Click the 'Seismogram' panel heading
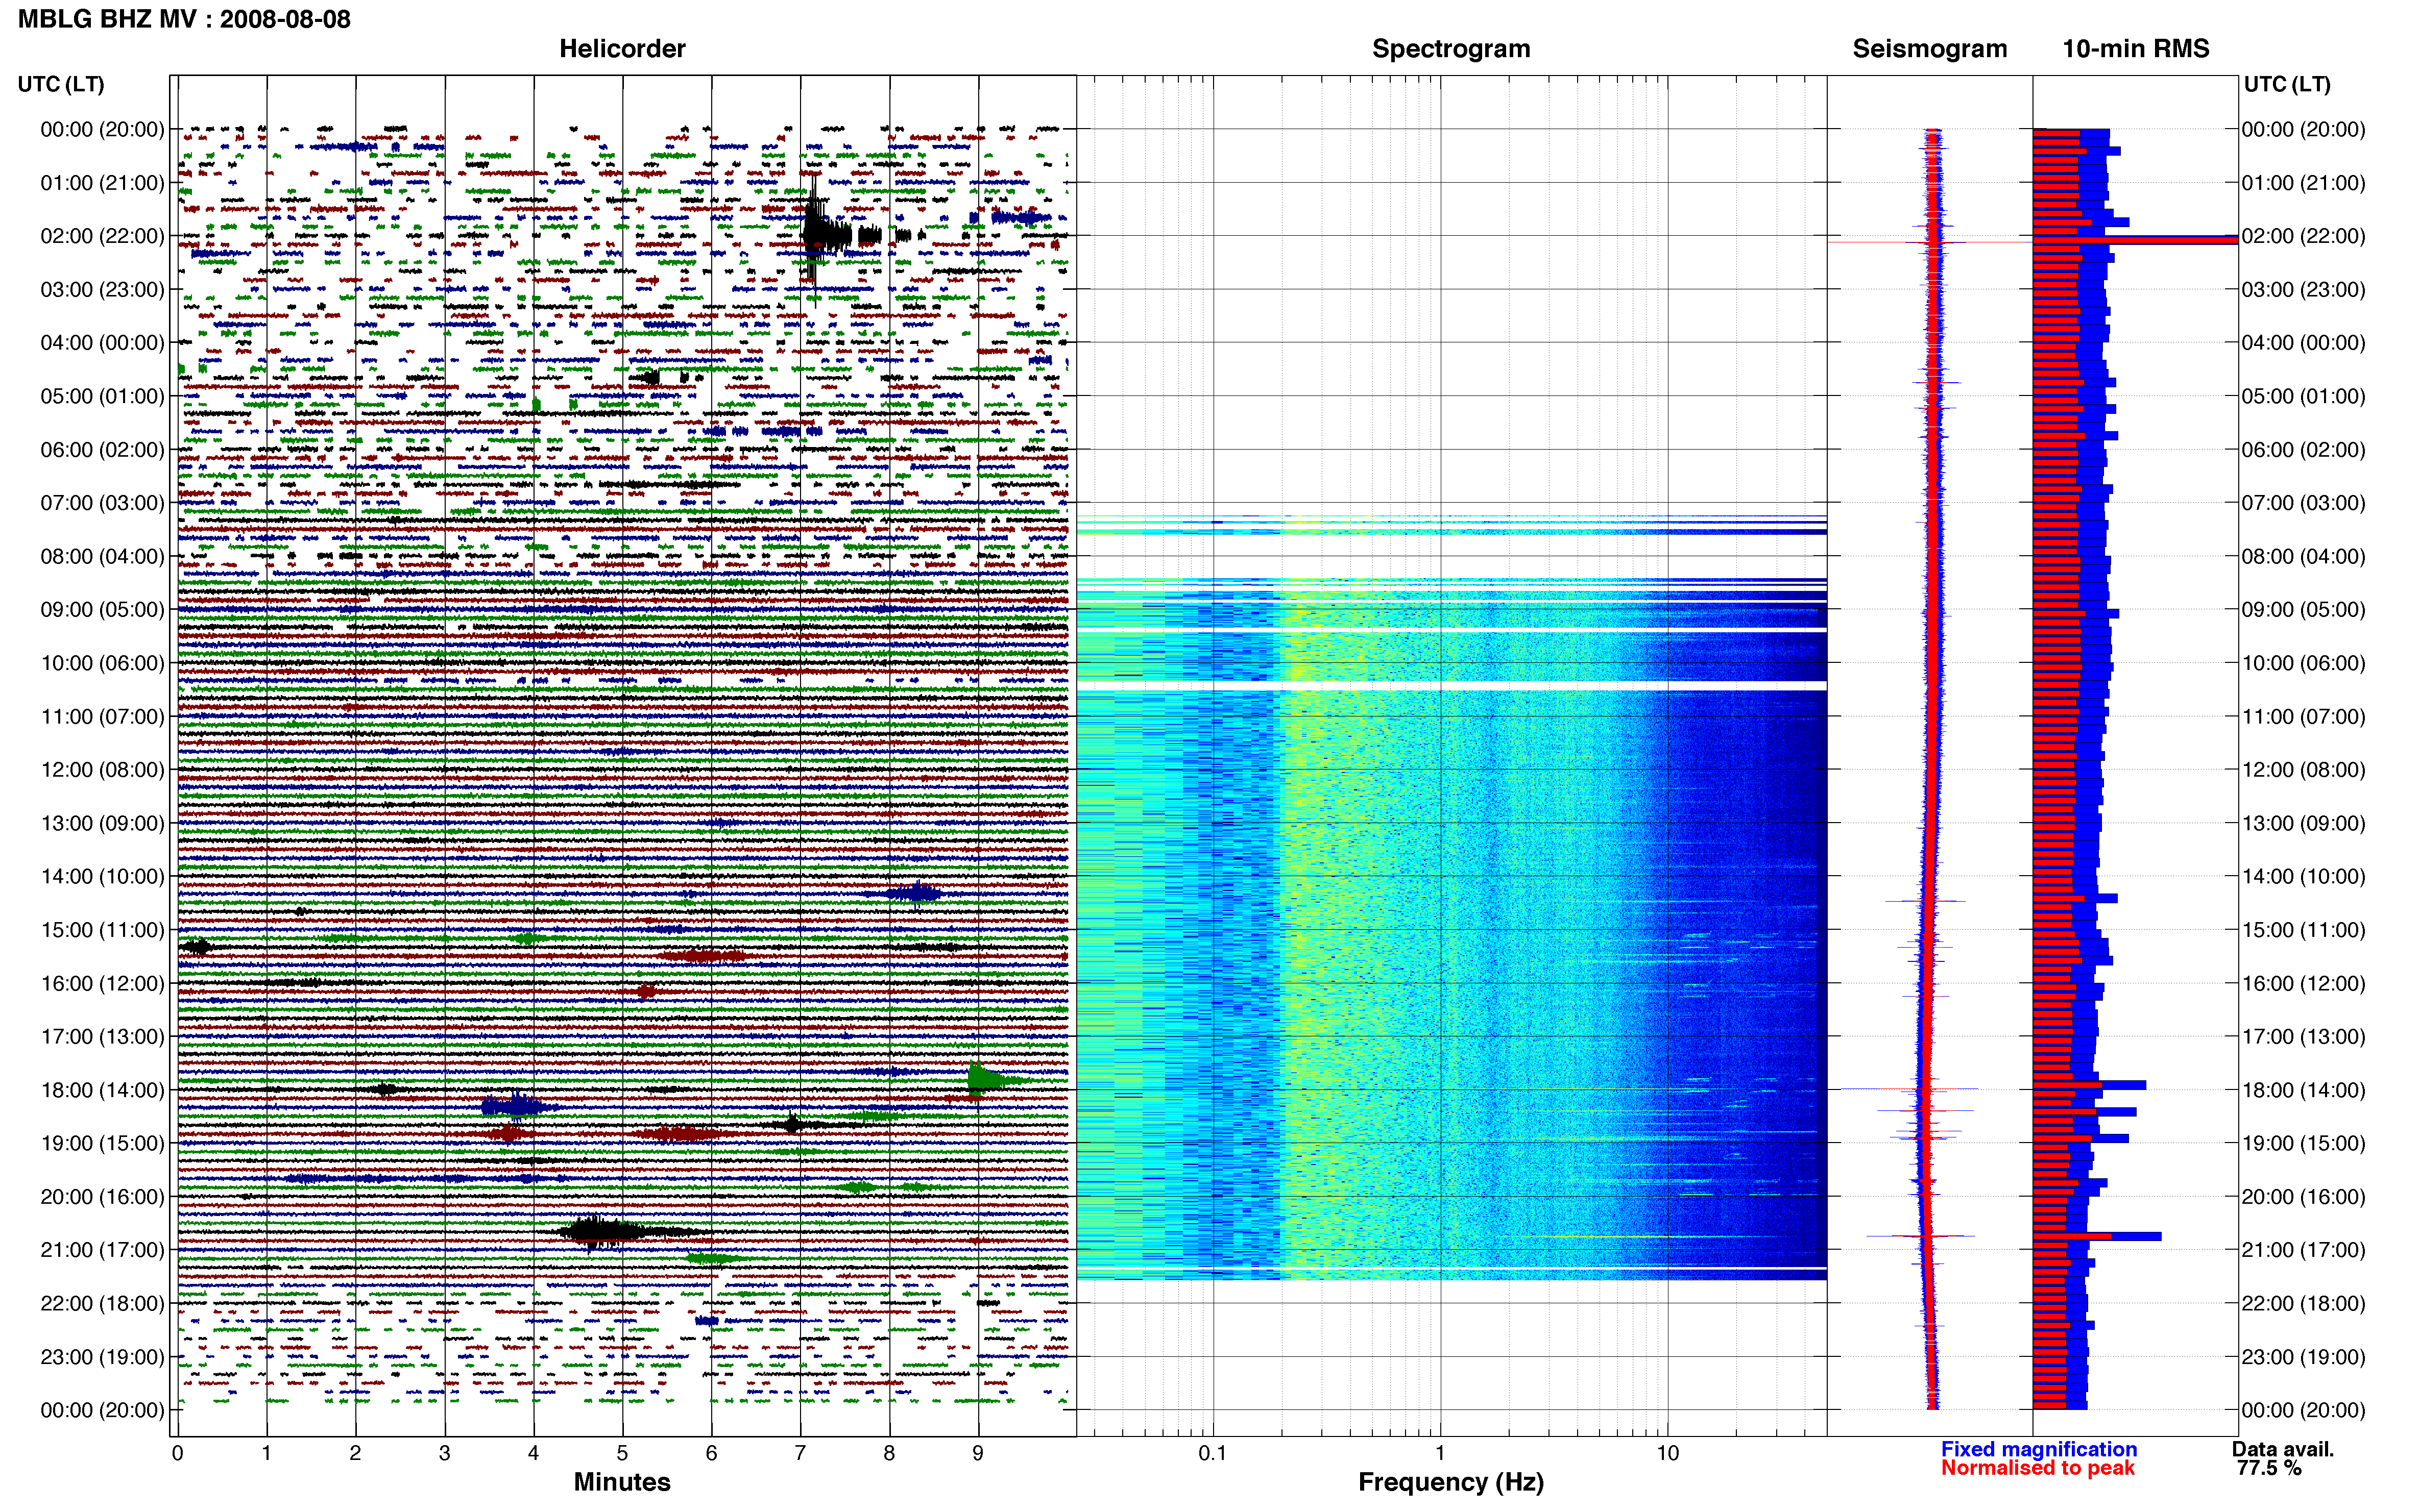Viewport: 2420px width, 1512px height. click(x=1930, y=49)
